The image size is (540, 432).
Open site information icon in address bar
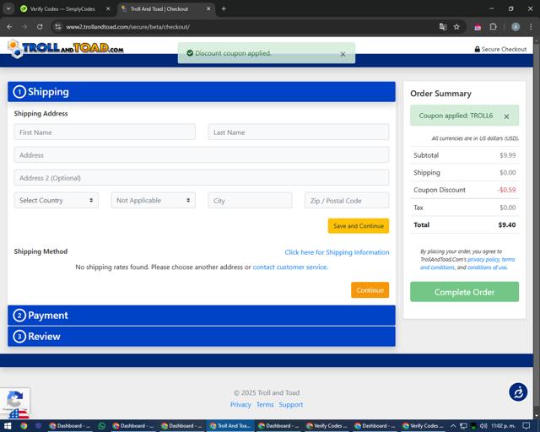(58, 27)
